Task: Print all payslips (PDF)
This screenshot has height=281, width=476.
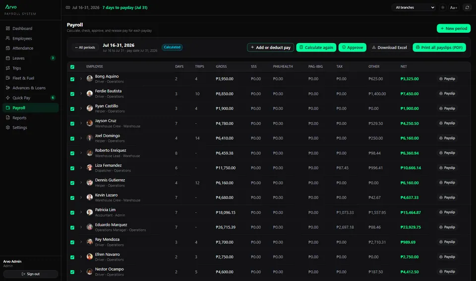Action: click(439, 47)
